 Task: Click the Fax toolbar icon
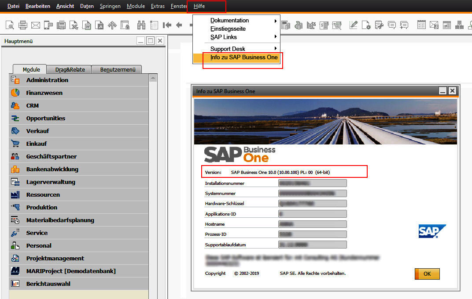[62, 25]
